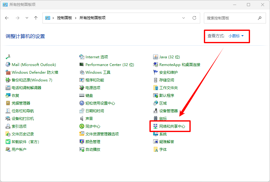Open the 默认程序 link
Viewport: 270px width, 182px height.
[167, 96]
